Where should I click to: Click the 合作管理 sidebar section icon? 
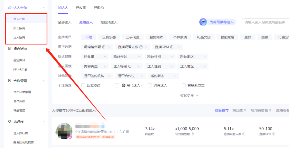(10, 81)
